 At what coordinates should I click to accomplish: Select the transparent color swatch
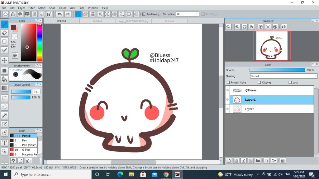click(x=14, y=37)
